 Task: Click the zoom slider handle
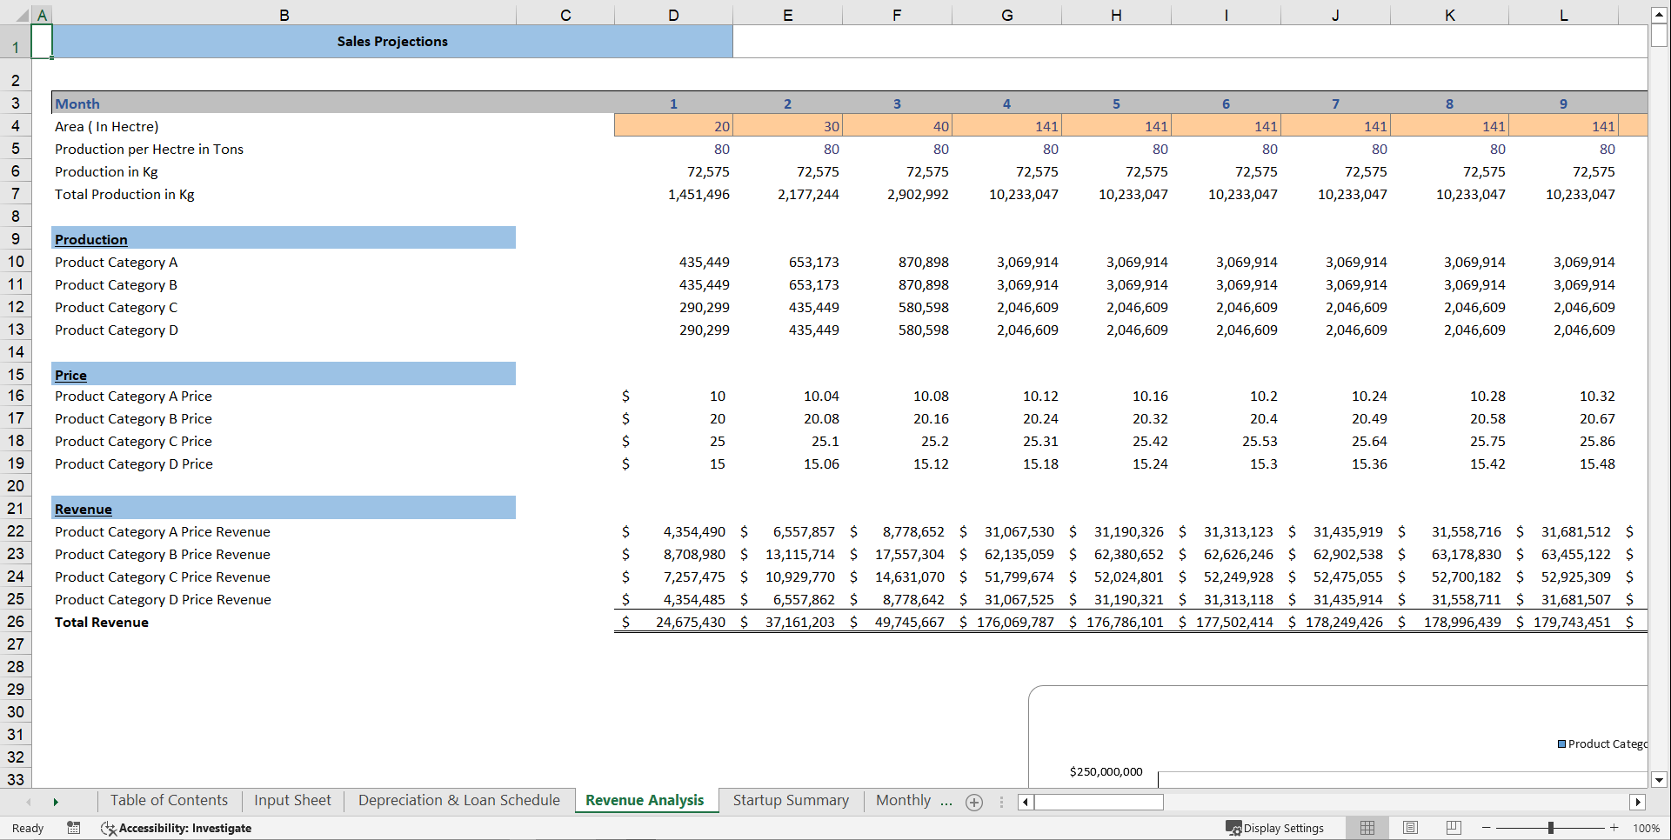1550,828
